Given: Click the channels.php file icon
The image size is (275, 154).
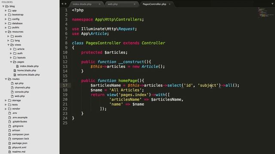Looking at the screenshot, I should [12, 87].
